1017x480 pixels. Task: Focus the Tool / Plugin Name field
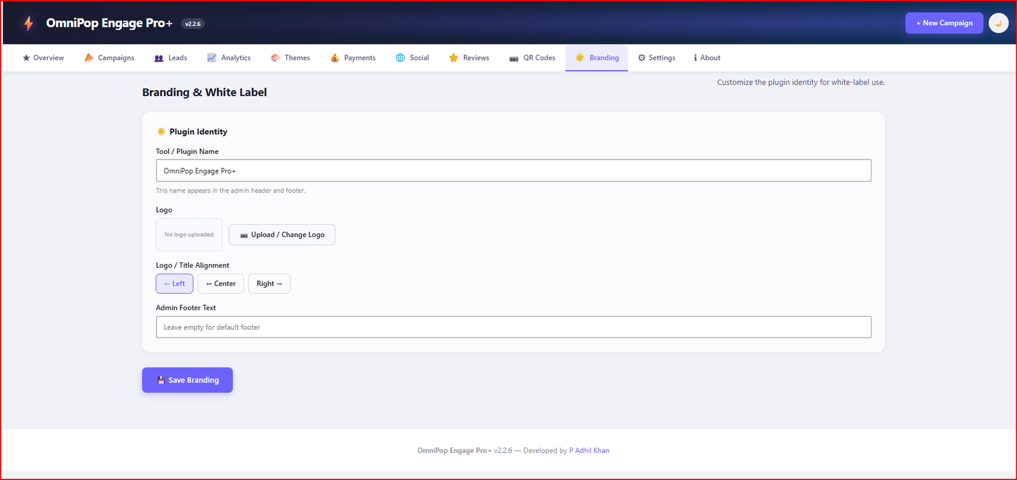click(x=514, y=170)
